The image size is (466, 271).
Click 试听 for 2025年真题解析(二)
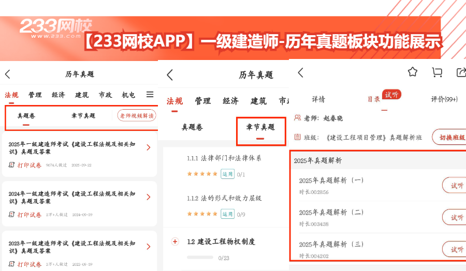point(455,217)
